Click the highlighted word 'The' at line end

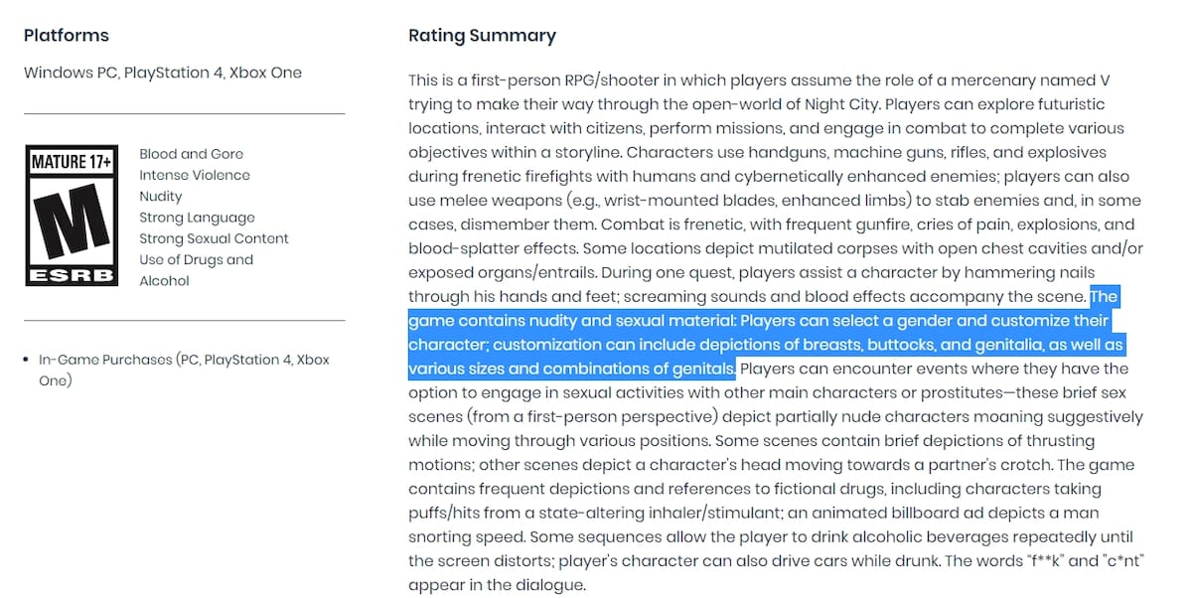[x=1104, y=297]
